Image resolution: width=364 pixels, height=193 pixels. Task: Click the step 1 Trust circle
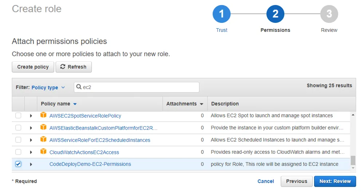click(x=221, y=14)
